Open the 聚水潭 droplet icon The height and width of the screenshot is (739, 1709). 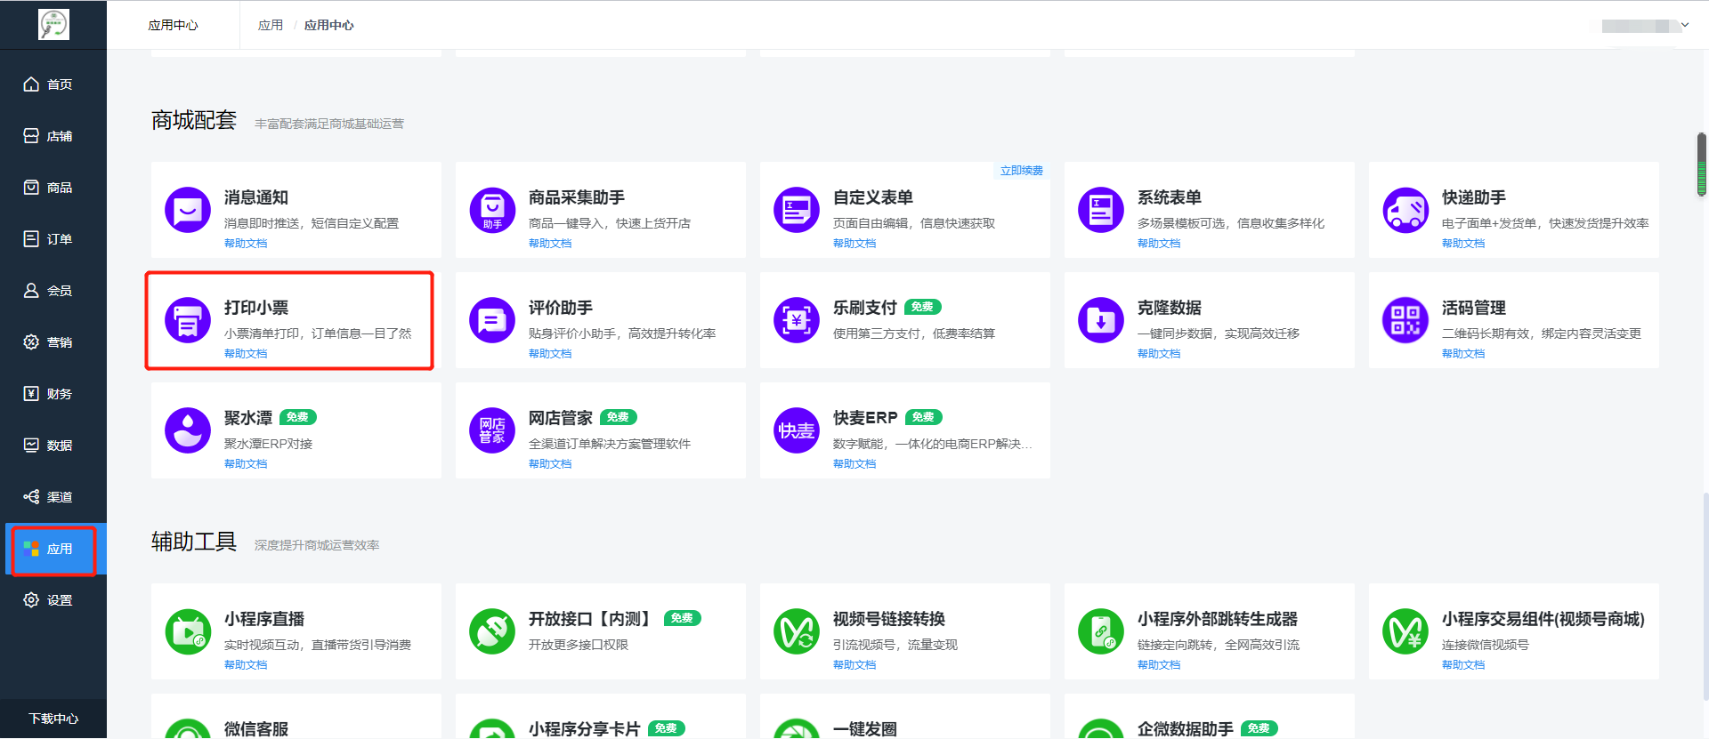point(188,430)
